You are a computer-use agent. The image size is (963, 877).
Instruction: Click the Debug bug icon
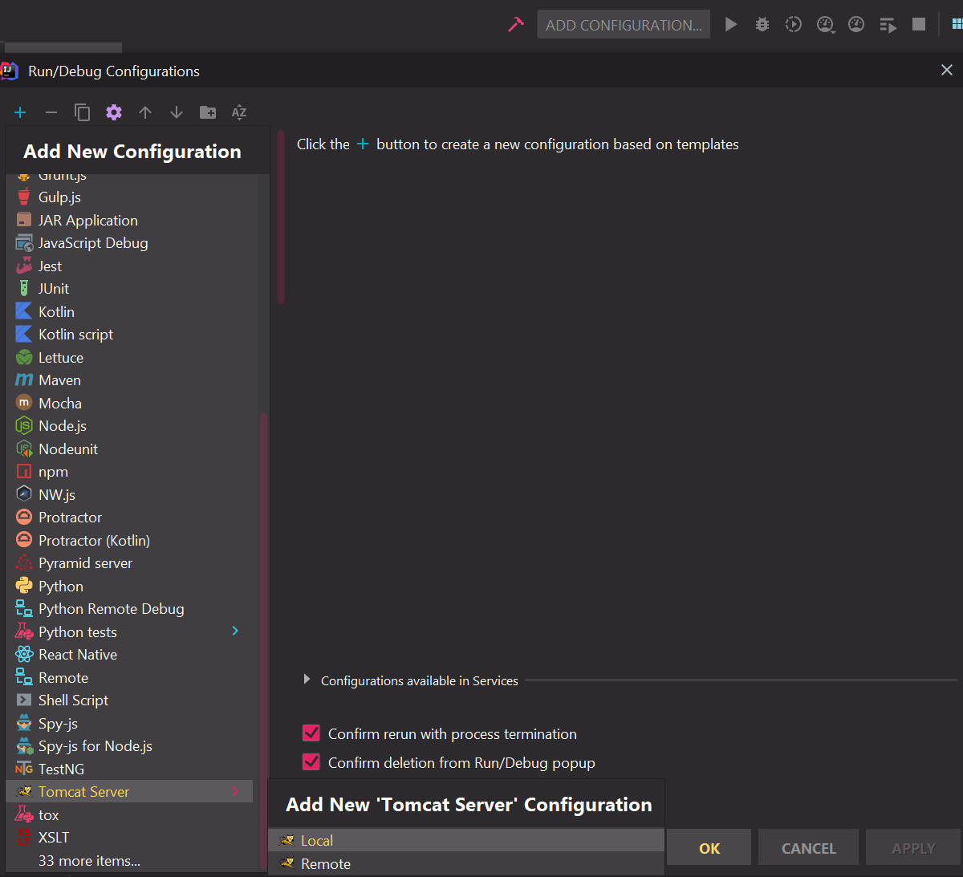click(762, 25)
